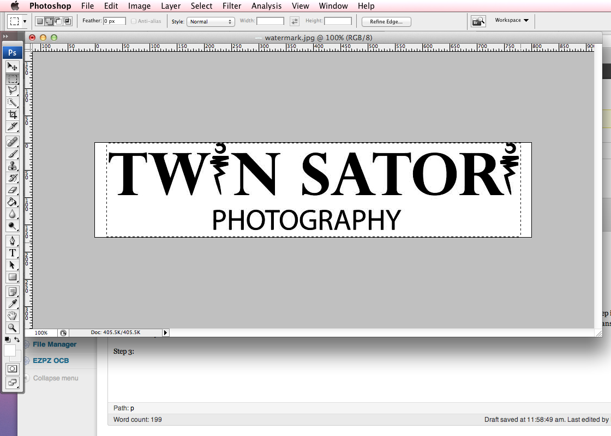Click the Feather input field
Screen dimensions: 611x436
[x=114, y=21]
